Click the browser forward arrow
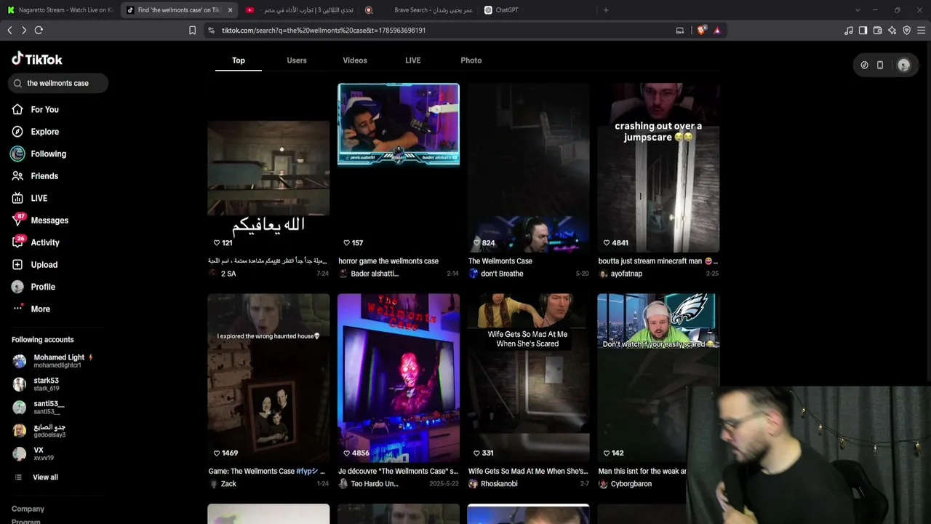The image size is (931, 524). [x=24, y=30]
